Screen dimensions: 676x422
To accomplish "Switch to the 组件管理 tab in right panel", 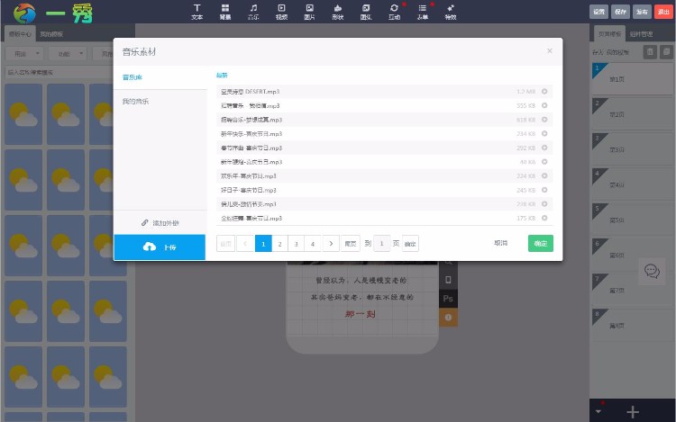I will click(x=641, y=34).
